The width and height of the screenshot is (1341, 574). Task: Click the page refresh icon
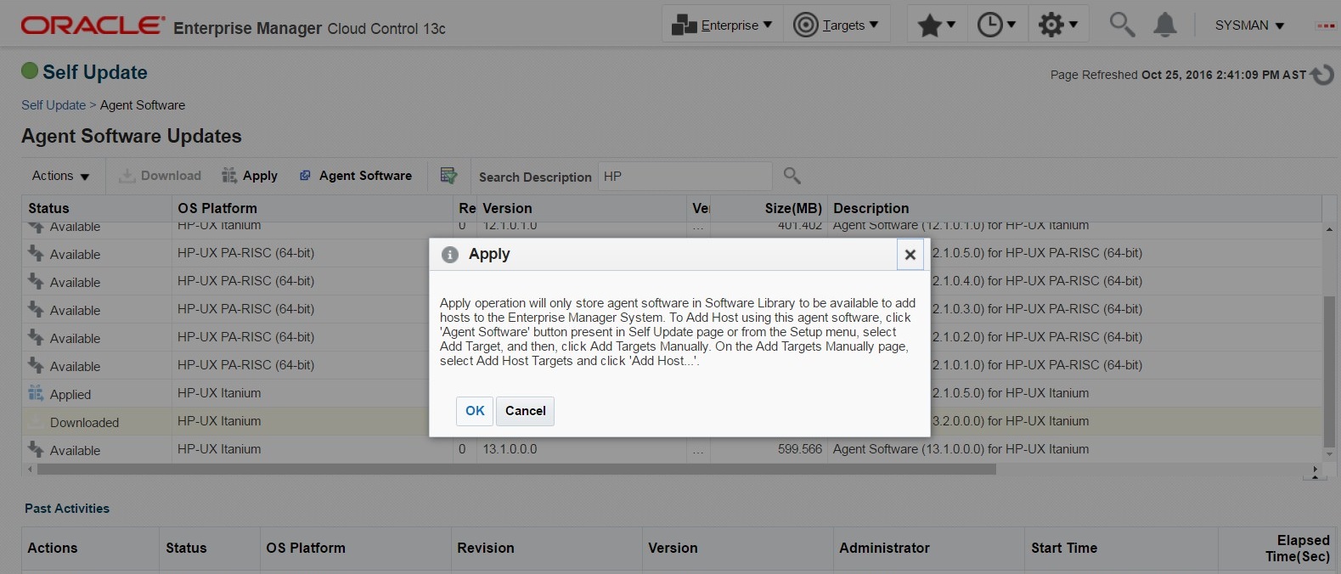[1322, 75]
